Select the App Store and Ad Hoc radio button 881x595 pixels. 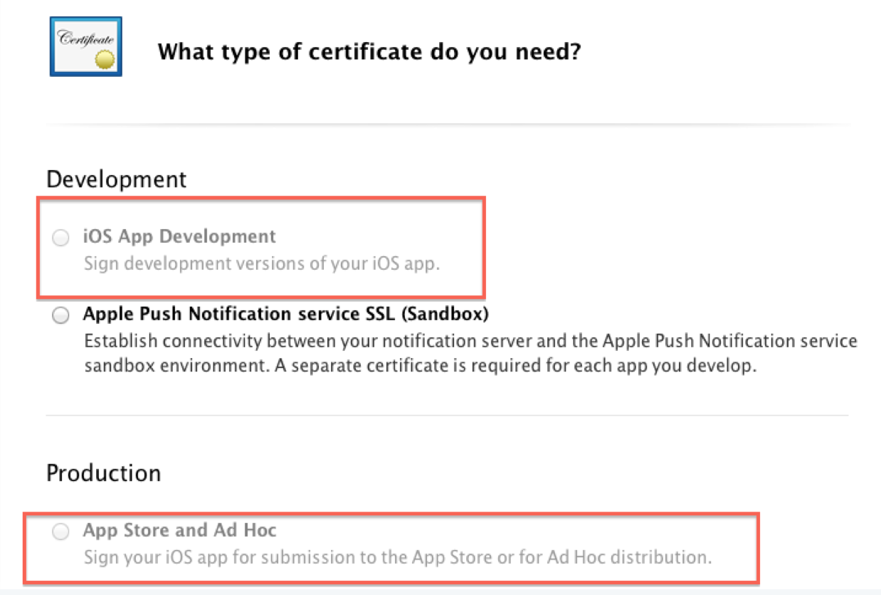click(61, 532)
